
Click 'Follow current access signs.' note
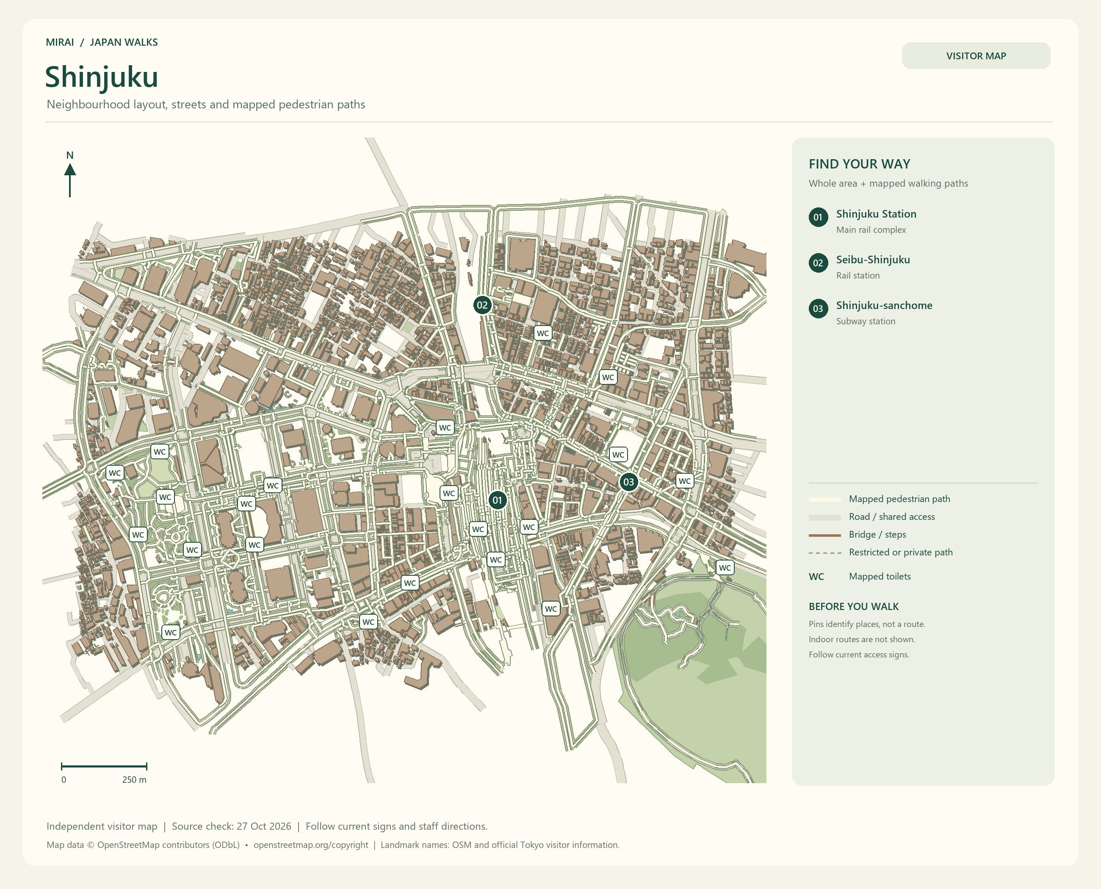coord(859,655)
